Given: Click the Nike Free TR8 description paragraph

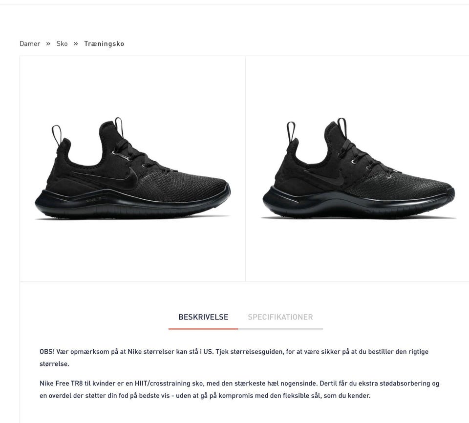Looking at the screenshot, I should (239, 389).
